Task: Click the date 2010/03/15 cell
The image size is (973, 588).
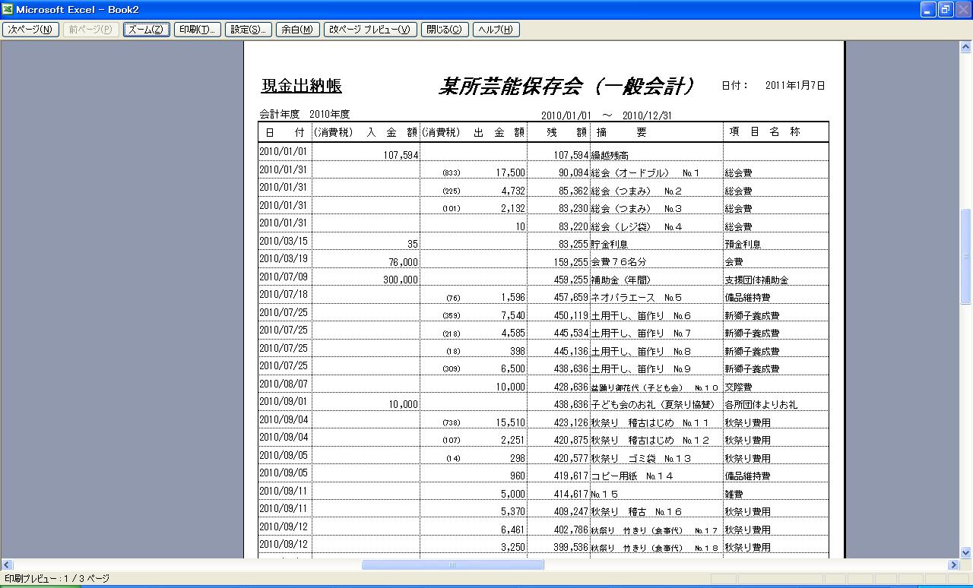Action: tap(284, 241)
